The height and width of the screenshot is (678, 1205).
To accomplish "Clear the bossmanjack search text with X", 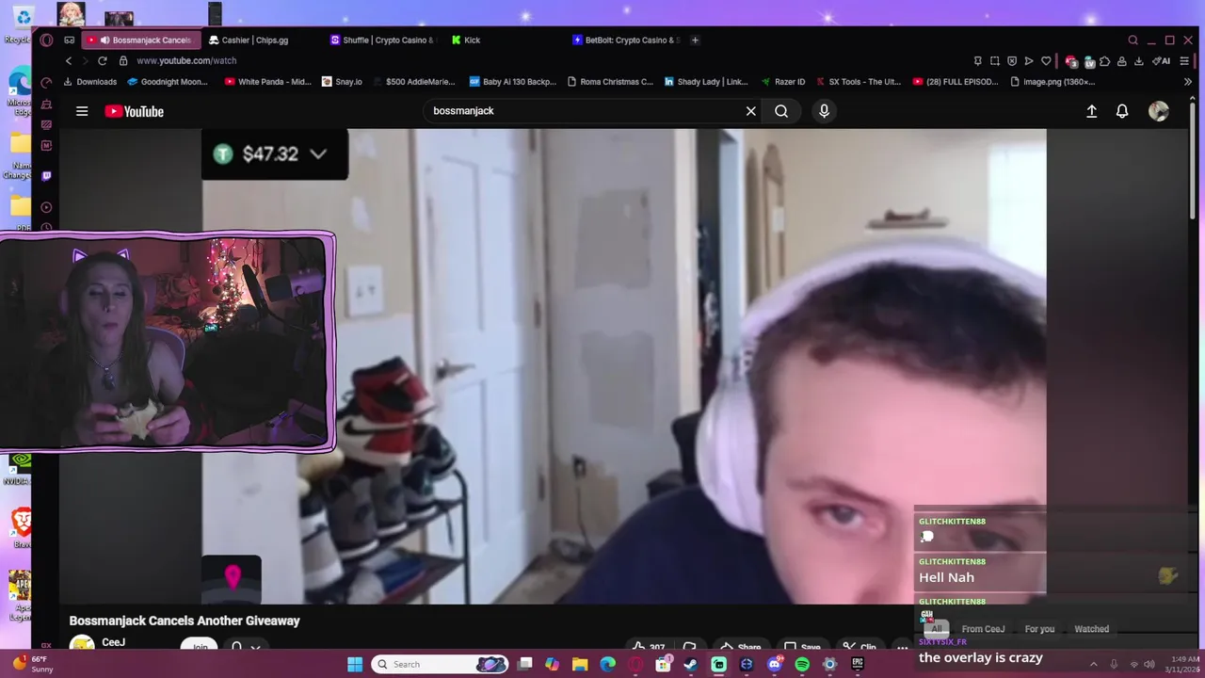I will click(750, 111).
